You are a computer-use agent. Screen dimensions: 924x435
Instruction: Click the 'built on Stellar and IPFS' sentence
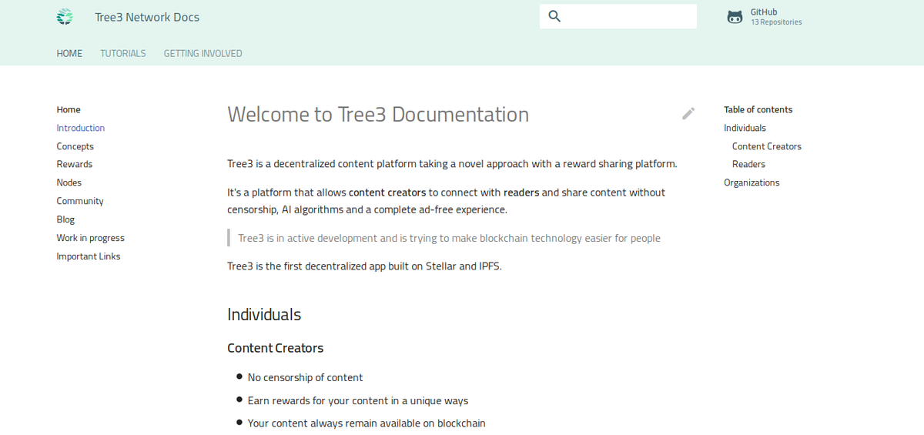tap(364, 266)
